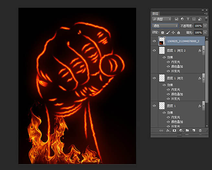Toggle 内发光 effect of 图层 1 拷贝 2
Viewport: 212px width, 170px height.
[168, 62]
